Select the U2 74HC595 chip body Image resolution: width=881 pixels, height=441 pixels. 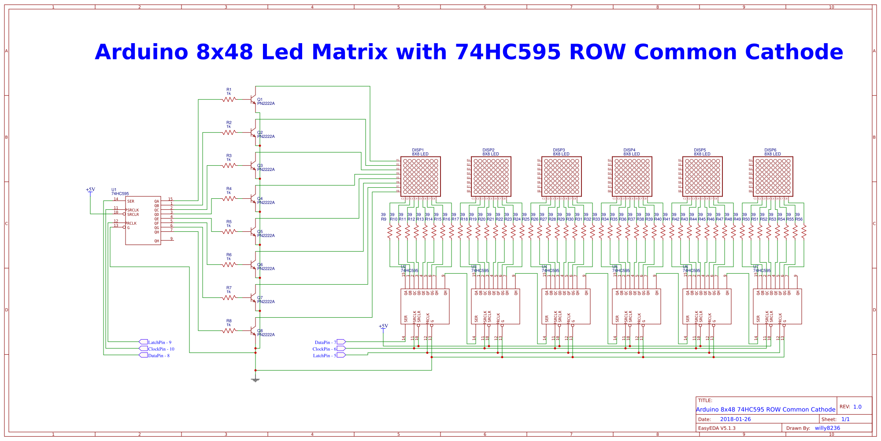[x=425, y=307]
